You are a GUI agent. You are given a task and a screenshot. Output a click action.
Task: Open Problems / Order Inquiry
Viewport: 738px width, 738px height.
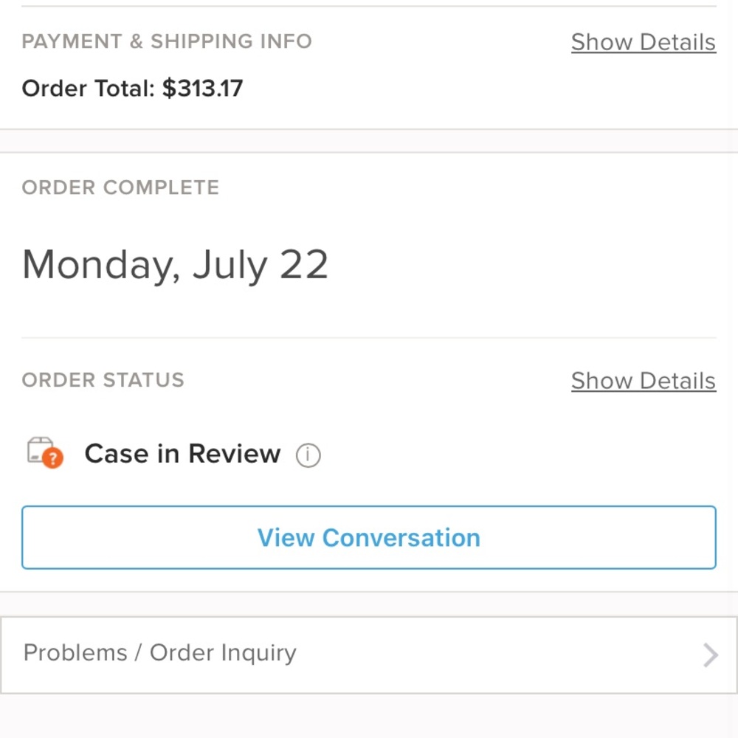pos(159,653)
